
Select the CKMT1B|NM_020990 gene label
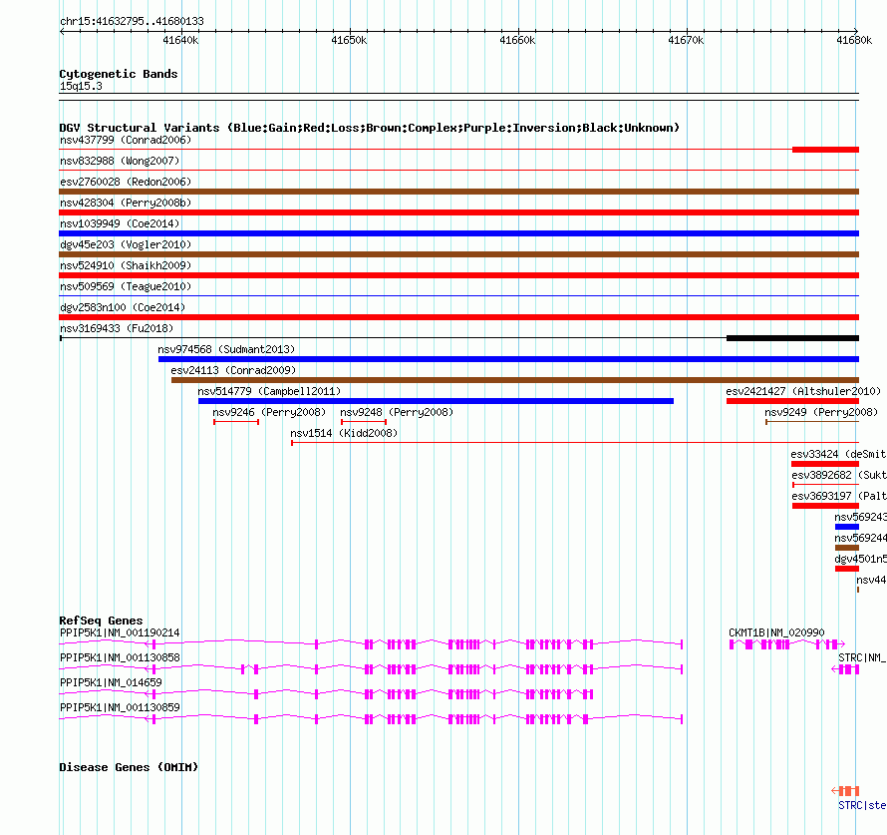(776, 632)
